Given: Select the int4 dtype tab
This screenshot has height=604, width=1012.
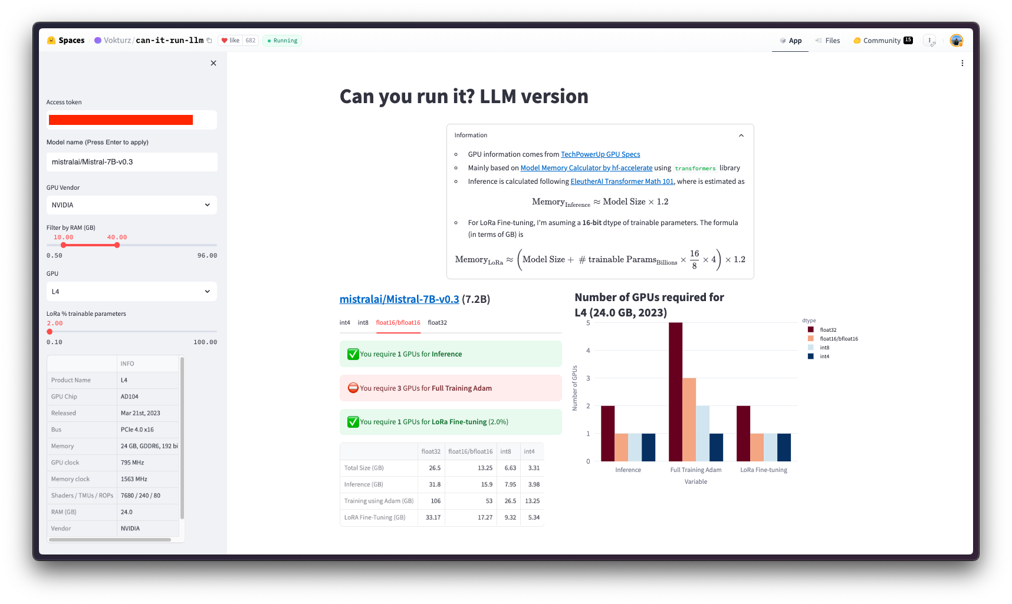Looking at the screenshot, I should [x=345, y=323].
